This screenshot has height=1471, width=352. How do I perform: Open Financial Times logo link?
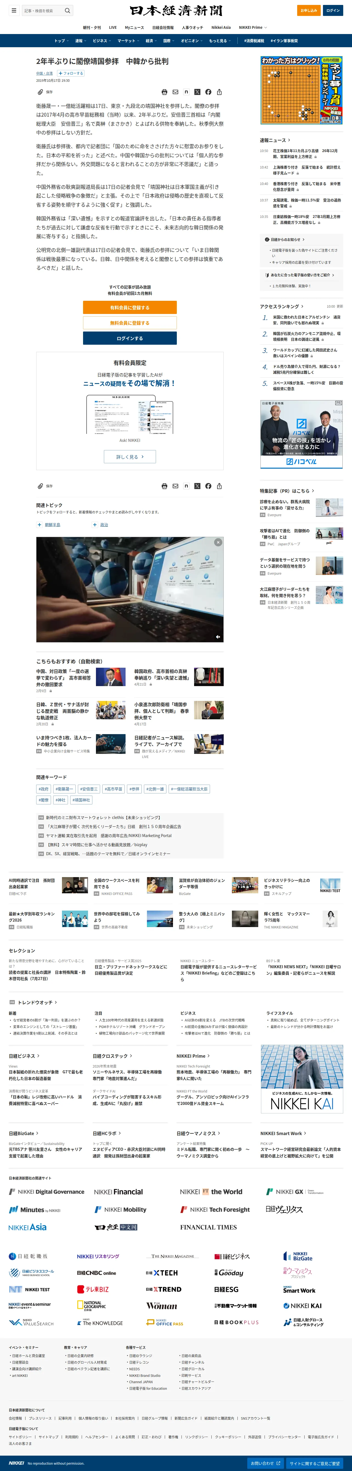click(208, 1227)
